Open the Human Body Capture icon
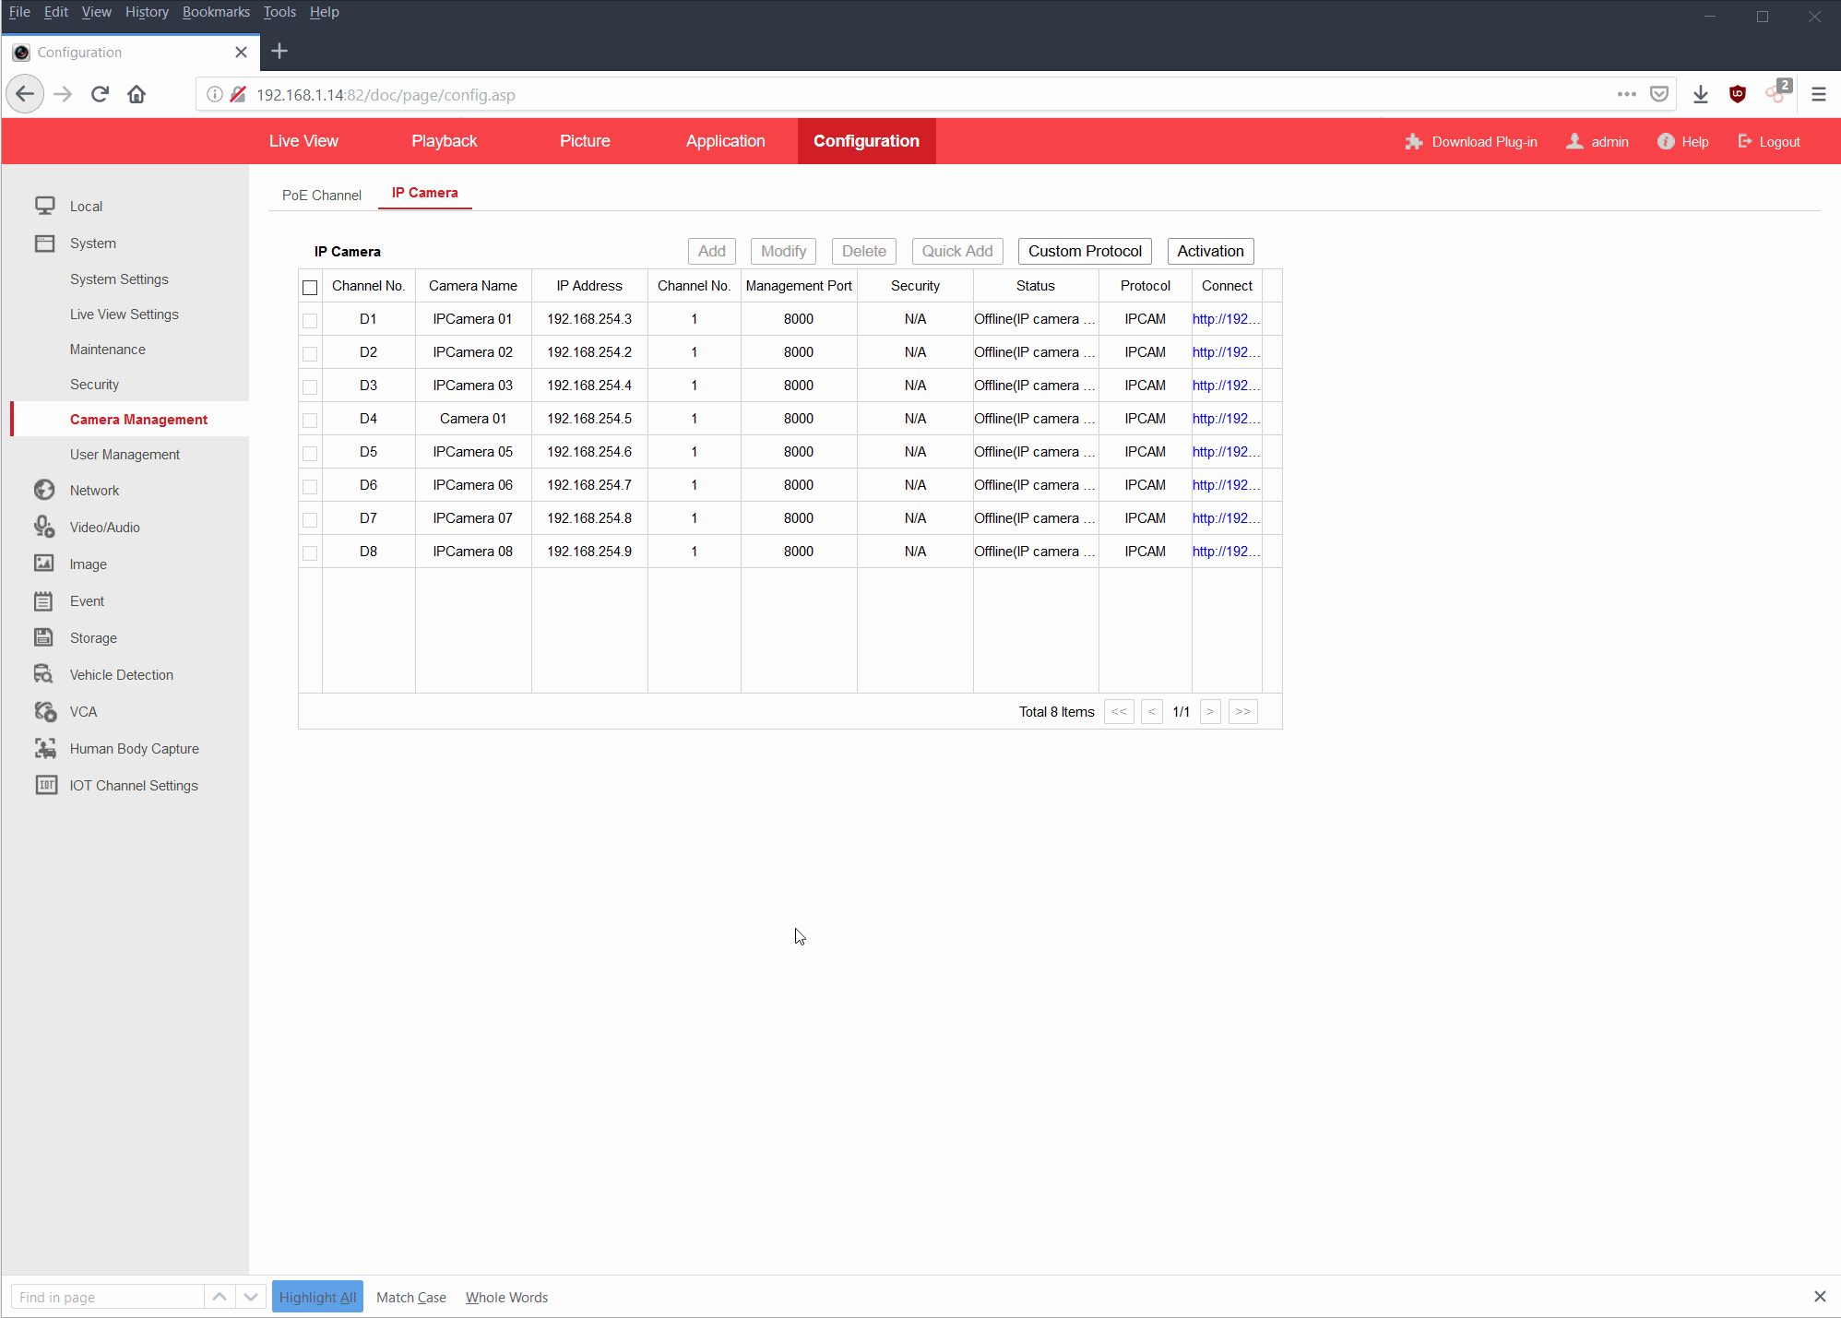The width and height of the screenshot is (1841, 1318). point(44,748)
